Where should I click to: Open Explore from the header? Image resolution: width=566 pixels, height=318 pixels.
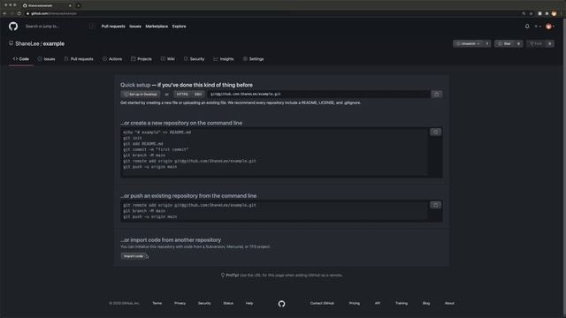179,26
